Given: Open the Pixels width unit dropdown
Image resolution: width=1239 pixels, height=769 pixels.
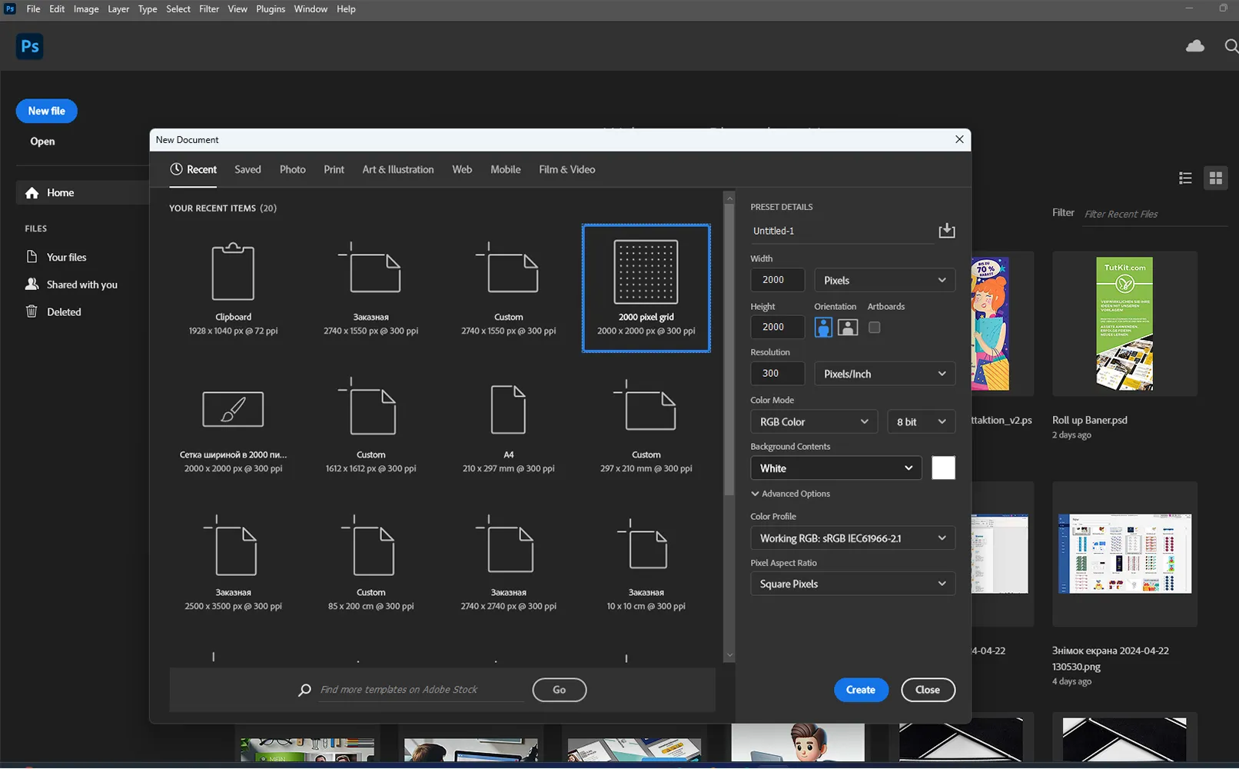Looking at the screenshot, I should pos(885,280).
